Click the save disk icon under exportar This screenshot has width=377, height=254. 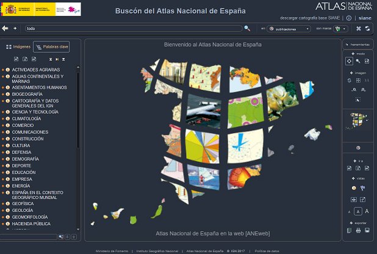pos(367,230)
